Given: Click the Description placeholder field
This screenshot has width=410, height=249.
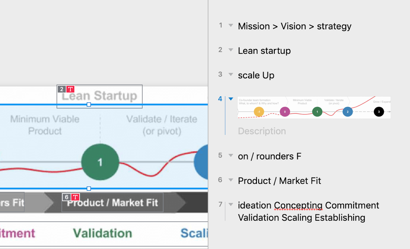Looking at the screenshot, I should [262, 131].
